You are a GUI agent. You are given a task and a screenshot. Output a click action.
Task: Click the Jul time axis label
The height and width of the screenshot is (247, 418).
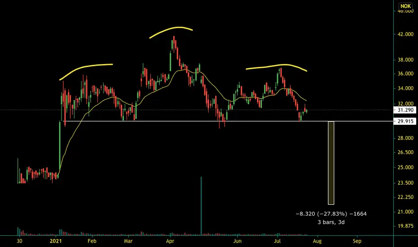(x=278, y=241)
